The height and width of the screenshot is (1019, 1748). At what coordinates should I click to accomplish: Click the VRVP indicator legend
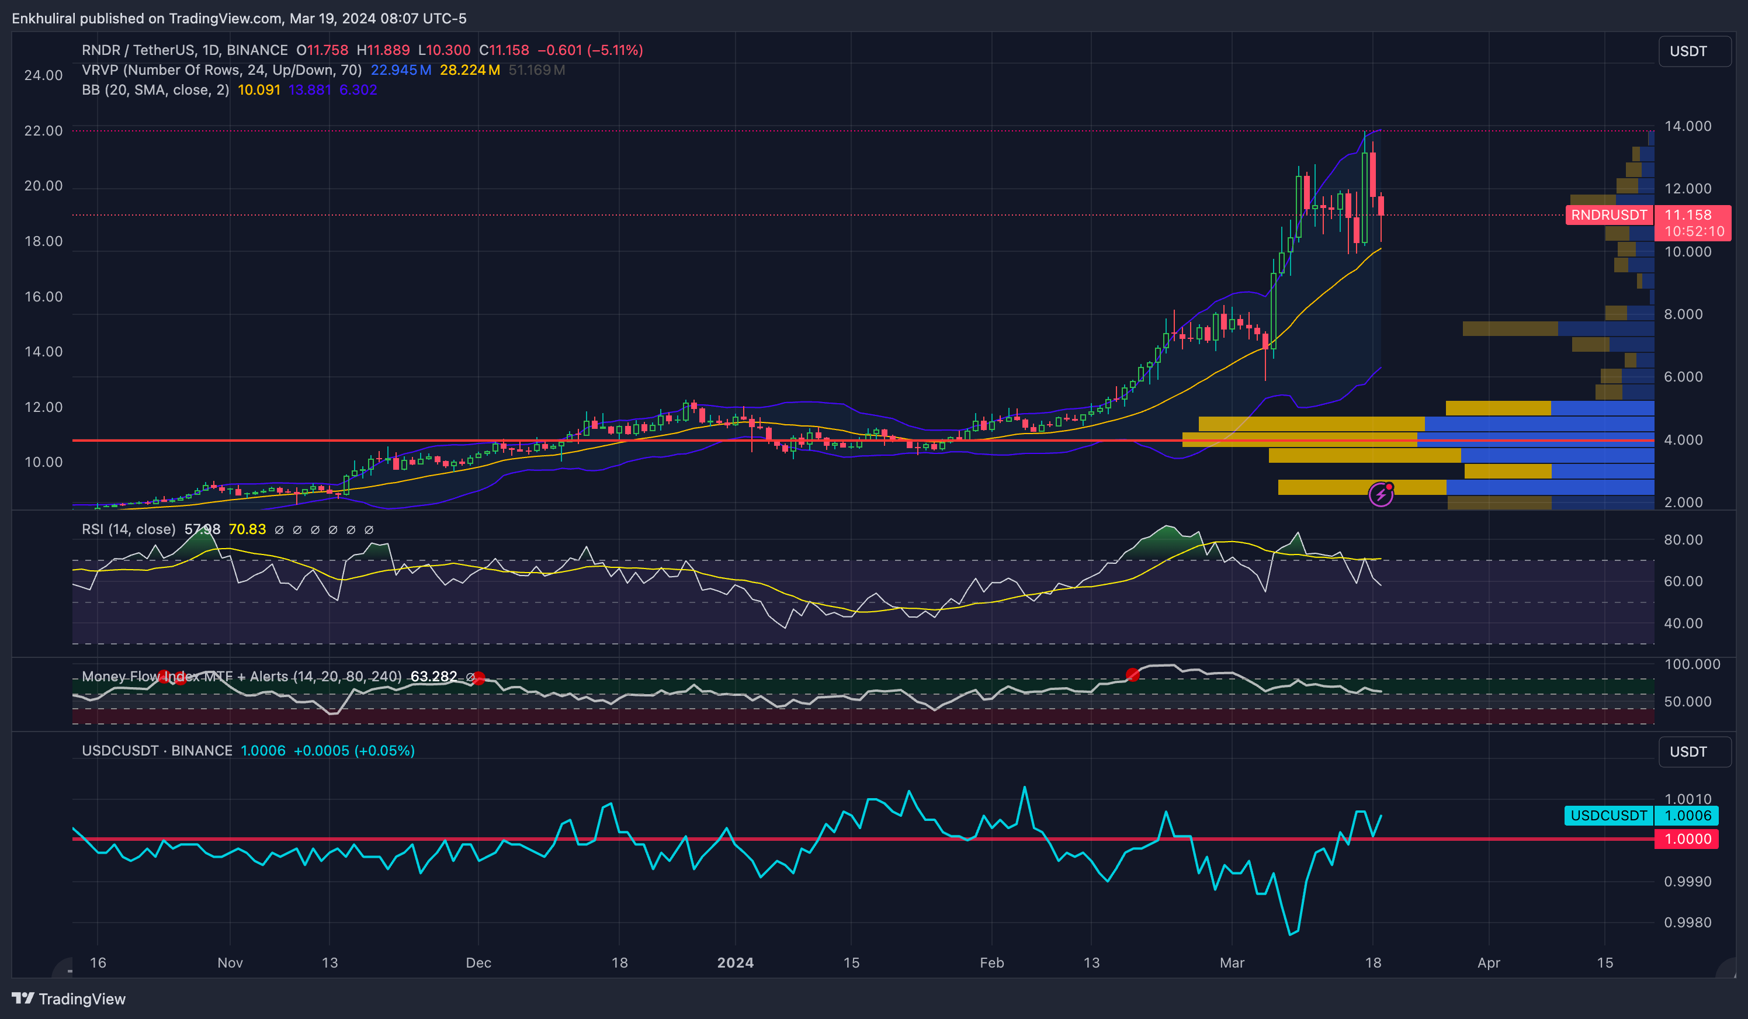(221, 70)
